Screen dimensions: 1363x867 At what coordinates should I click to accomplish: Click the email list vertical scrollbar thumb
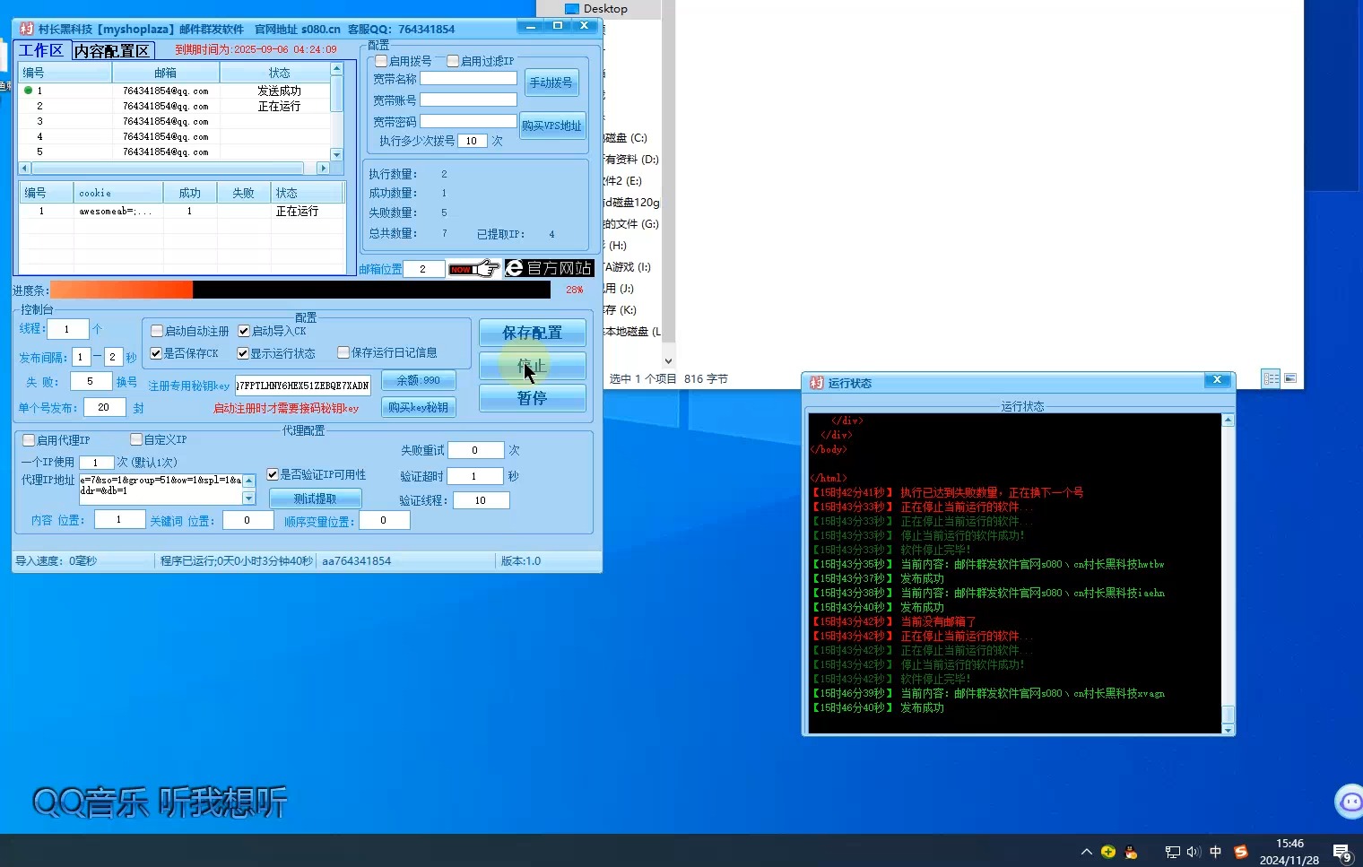[337, 94]
